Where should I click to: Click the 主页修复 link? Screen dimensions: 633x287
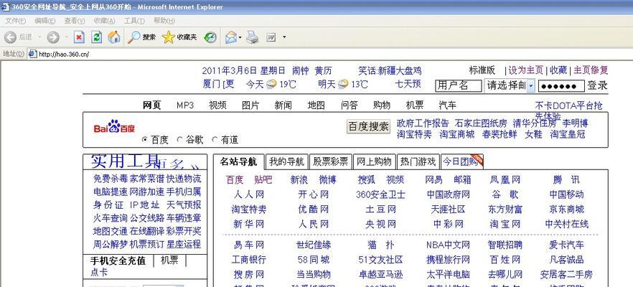(x=591, y=70)
